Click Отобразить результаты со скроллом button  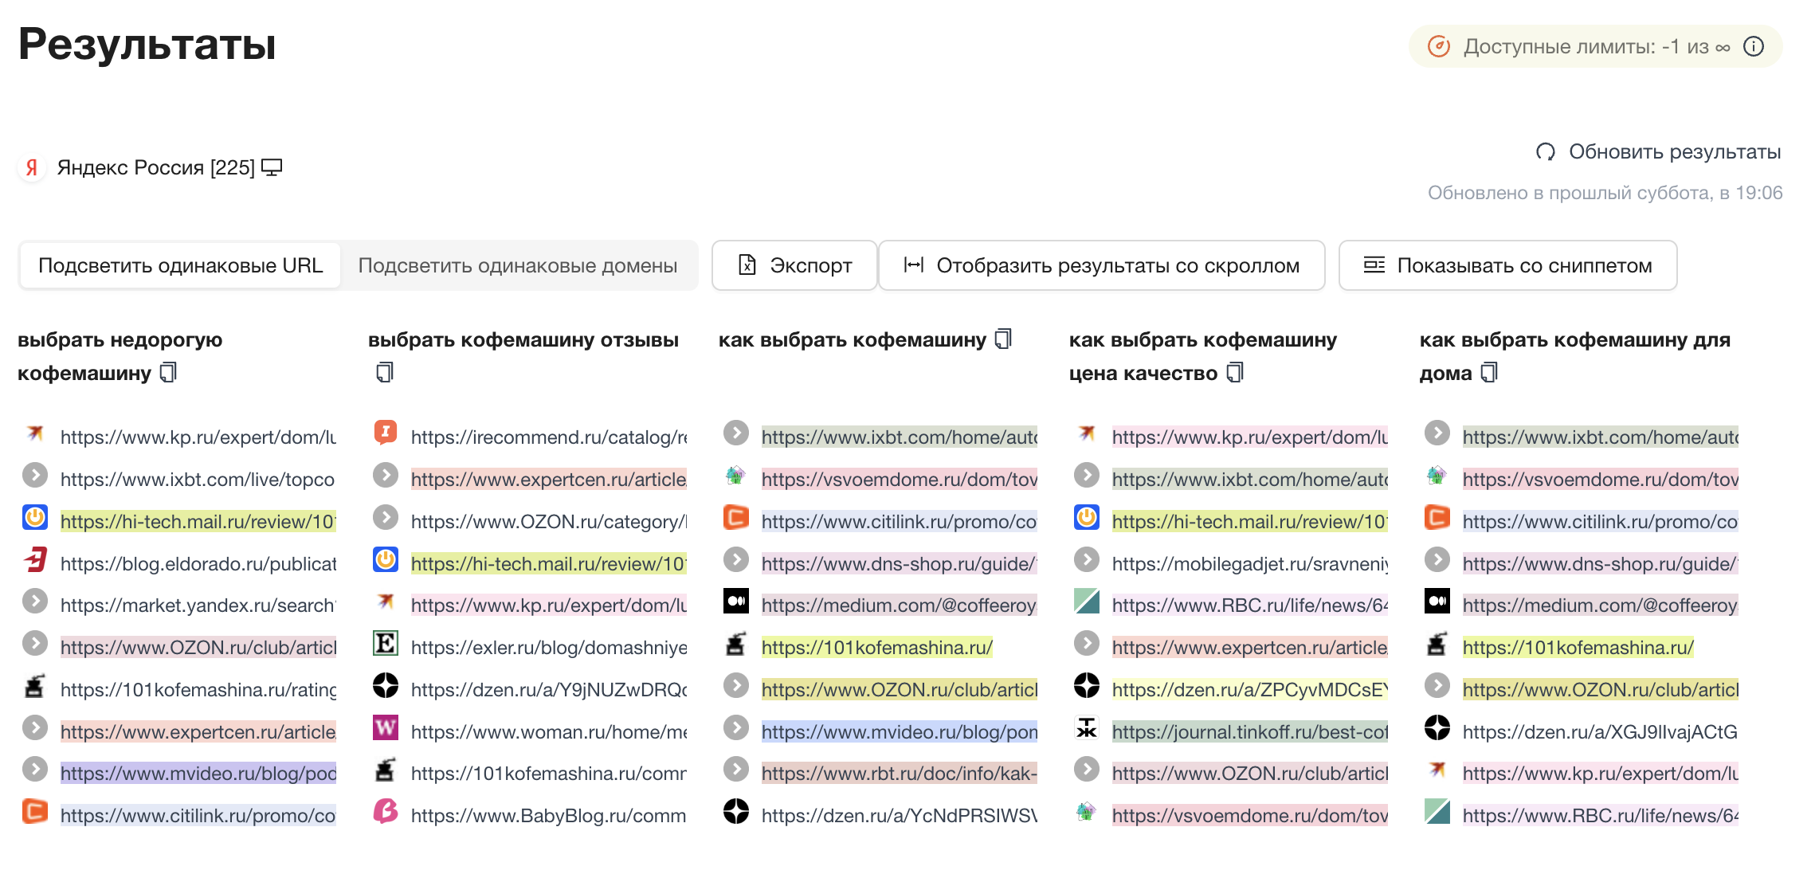pyautogui.click(x=1102, y=265)
